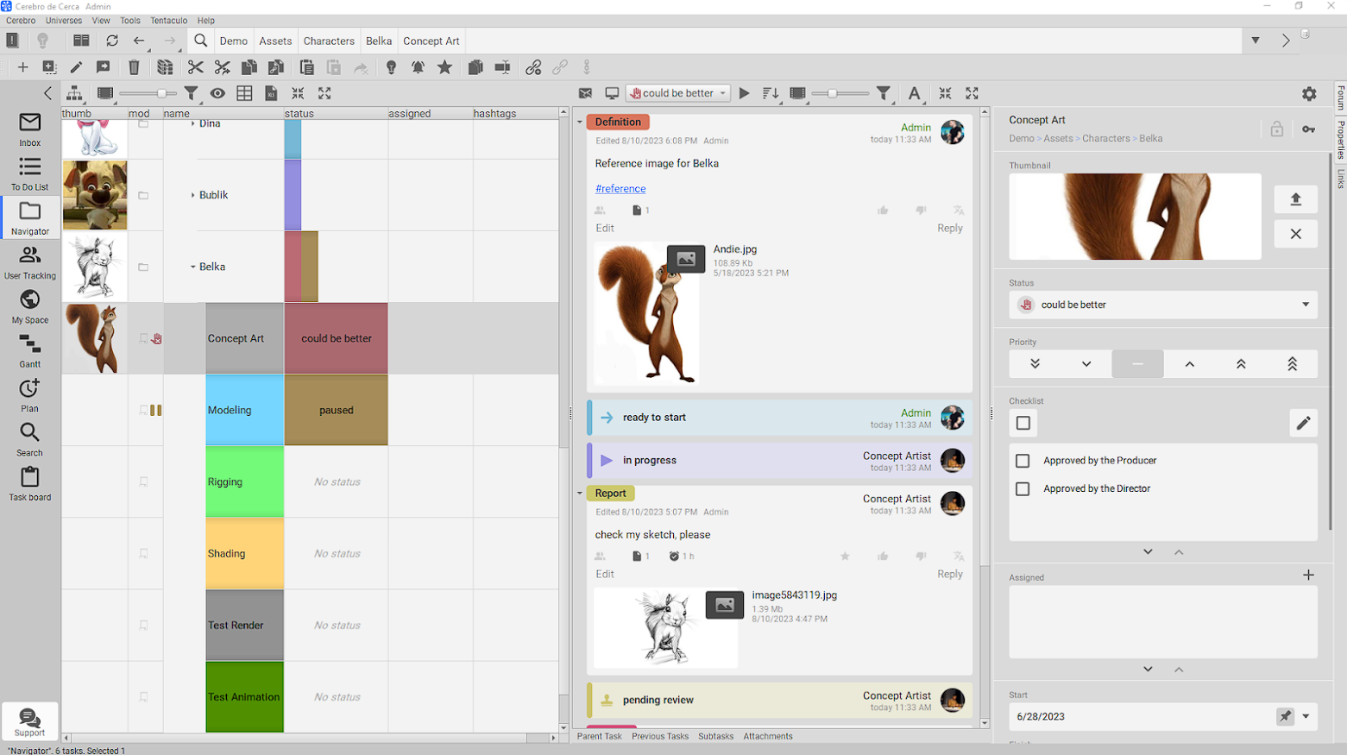Click the lock icon in properties header
The height and width of the screenshot is (755, 1347).
(1276, 129)
